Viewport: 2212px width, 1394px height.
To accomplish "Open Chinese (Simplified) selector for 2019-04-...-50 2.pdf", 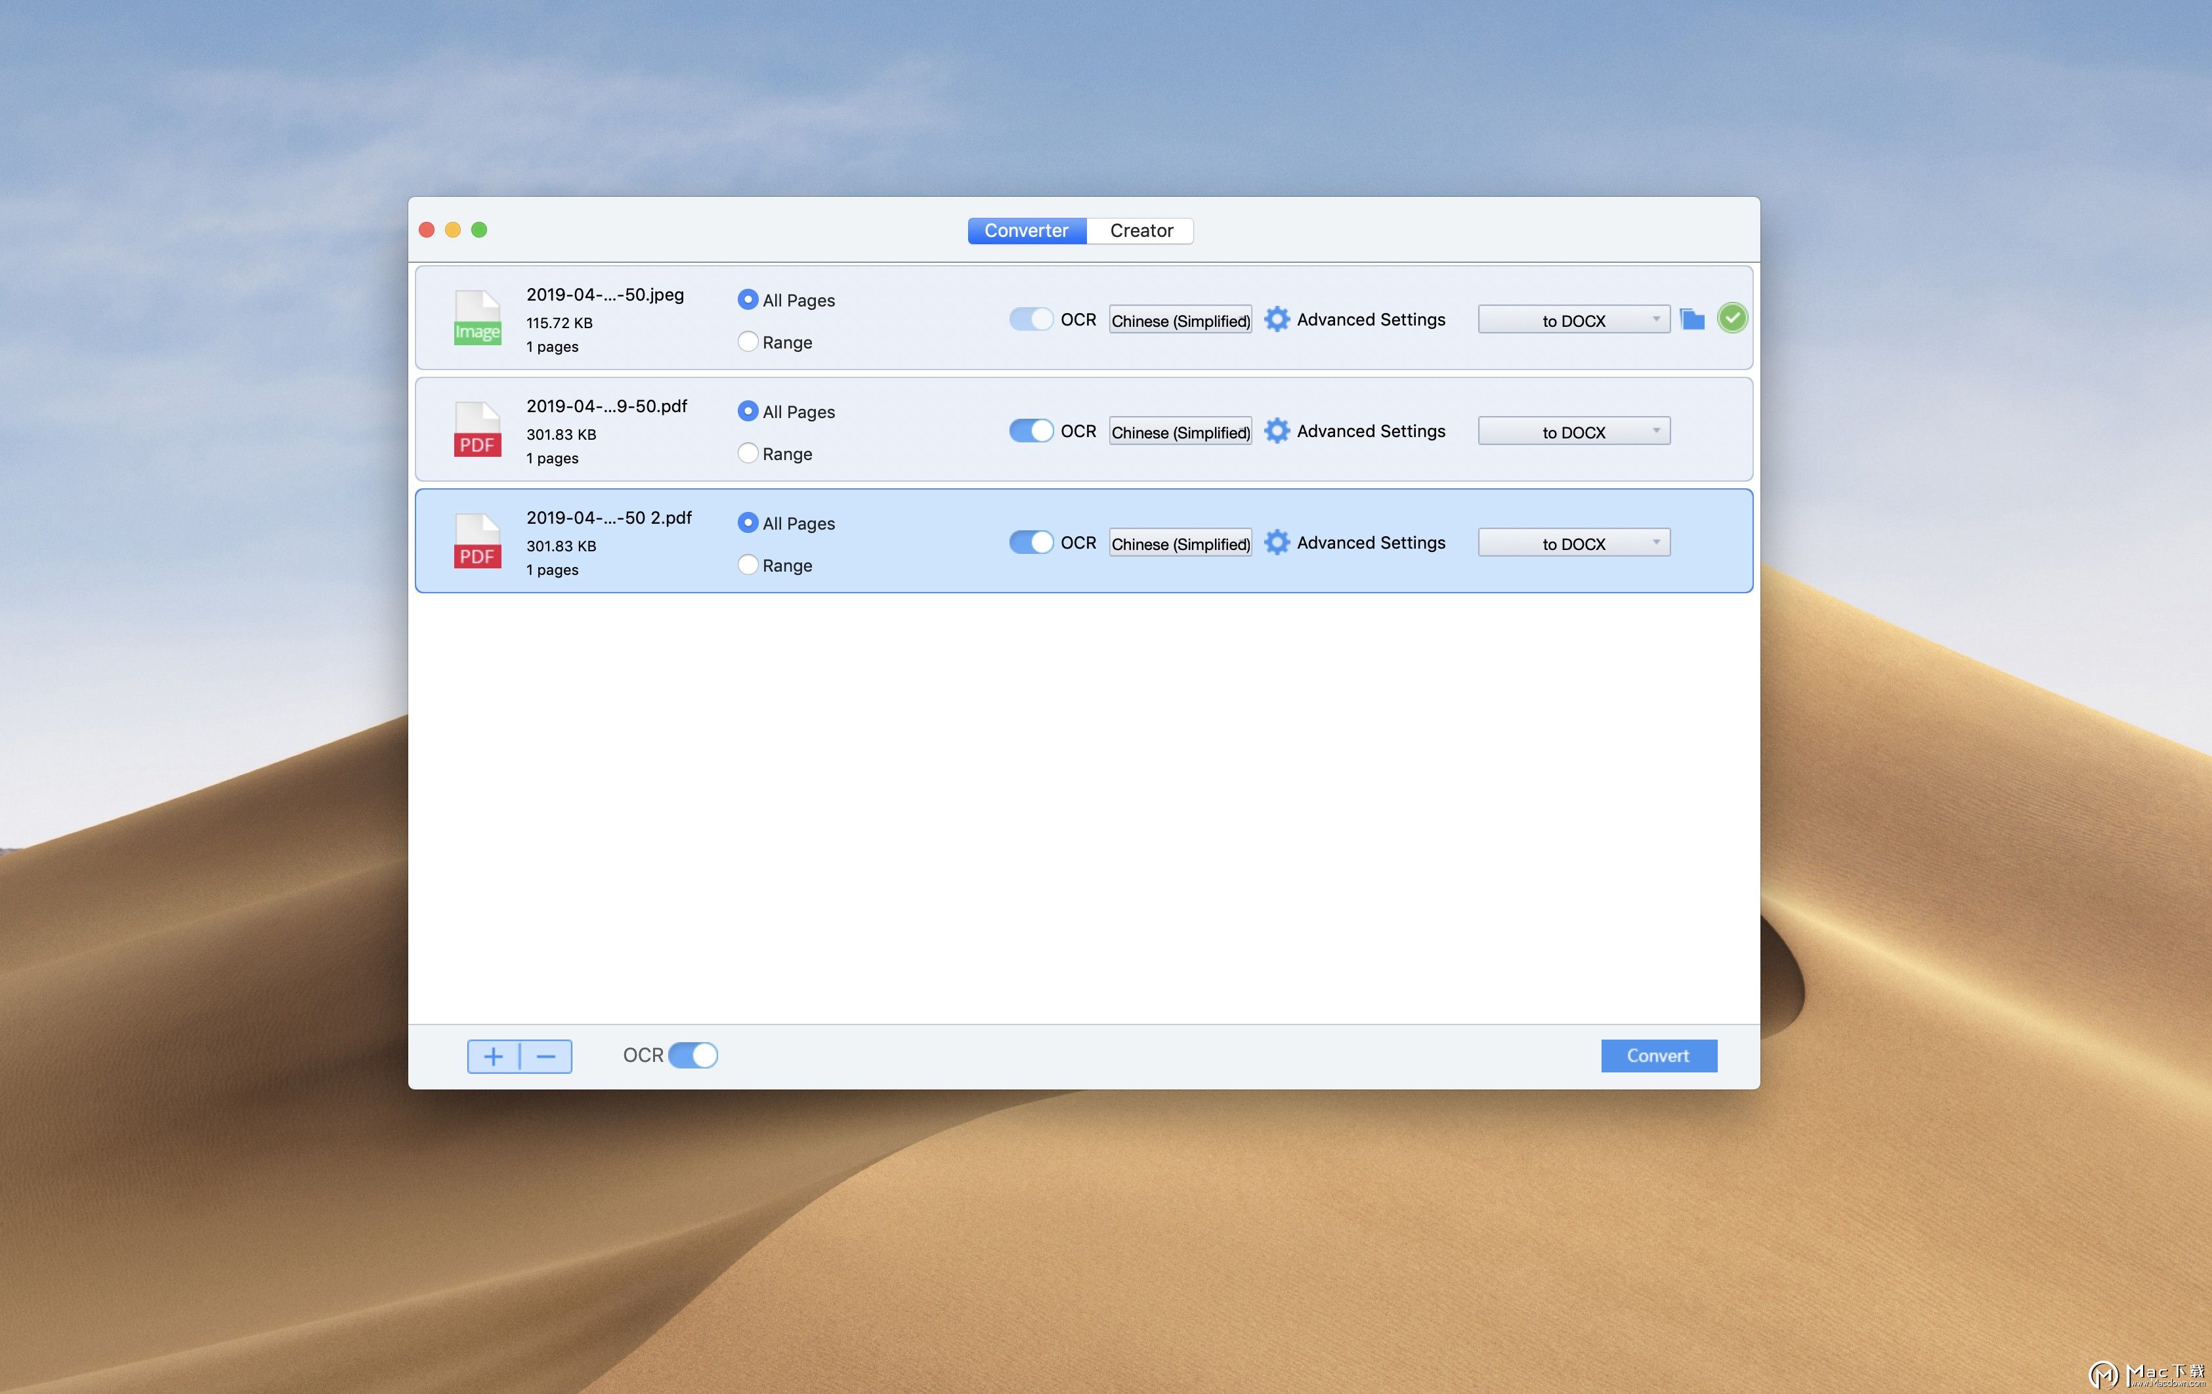I will pyautogui.click(x=1180, y=543).
